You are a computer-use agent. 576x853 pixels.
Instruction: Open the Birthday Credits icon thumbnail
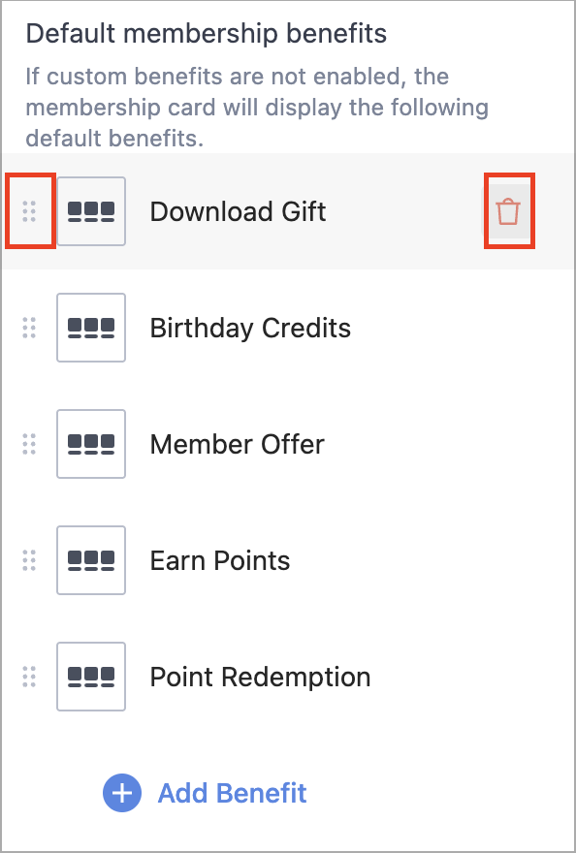coord(91,328)
